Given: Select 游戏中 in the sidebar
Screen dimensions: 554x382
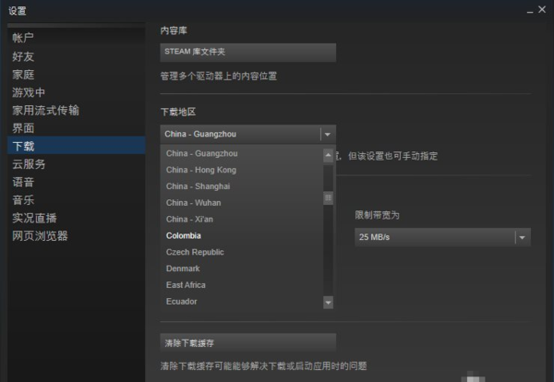Looking at the screenshot, I should 76,92.
